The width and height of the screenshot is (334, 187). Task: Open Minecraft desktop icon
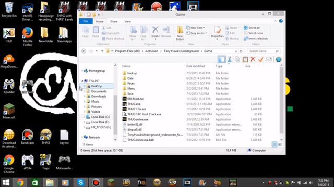tap(9, 111)
